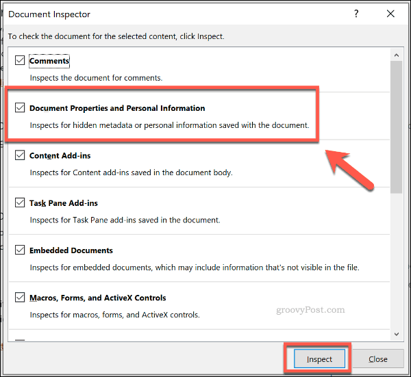Click the vertical scrollbar thumb
The image size is (411, 377).
click(x=397, y=127)
